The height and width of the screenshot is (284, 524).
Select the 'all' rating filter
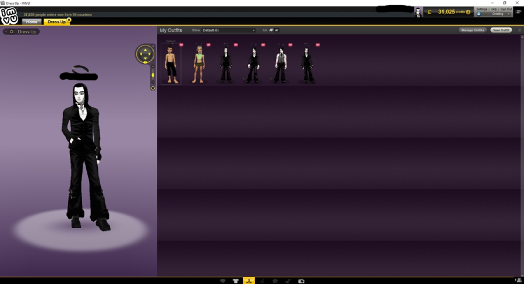tap(277, 30)
